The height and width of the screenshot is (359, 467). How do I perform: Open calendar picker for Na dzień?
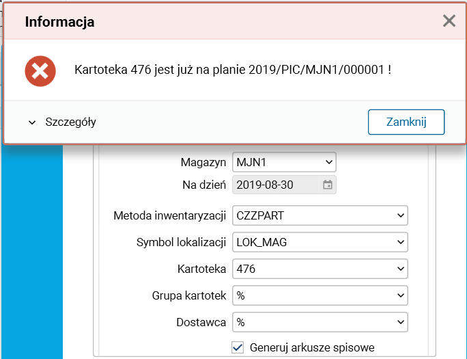[x=328, y=185]
